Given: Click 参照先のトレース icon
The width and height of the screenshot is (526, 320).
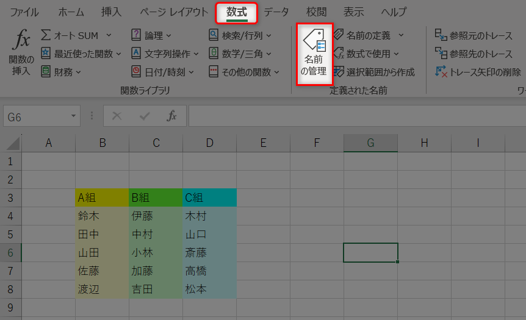Looking at the screenshot, I should (441, 54).
